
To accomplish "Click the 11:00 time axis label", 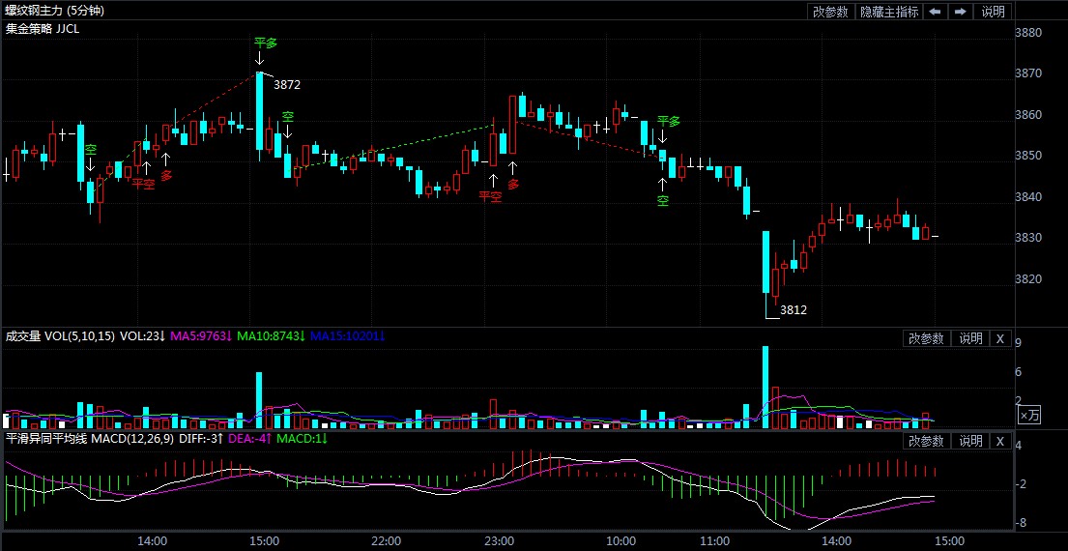I will click(x=714, y=540).
